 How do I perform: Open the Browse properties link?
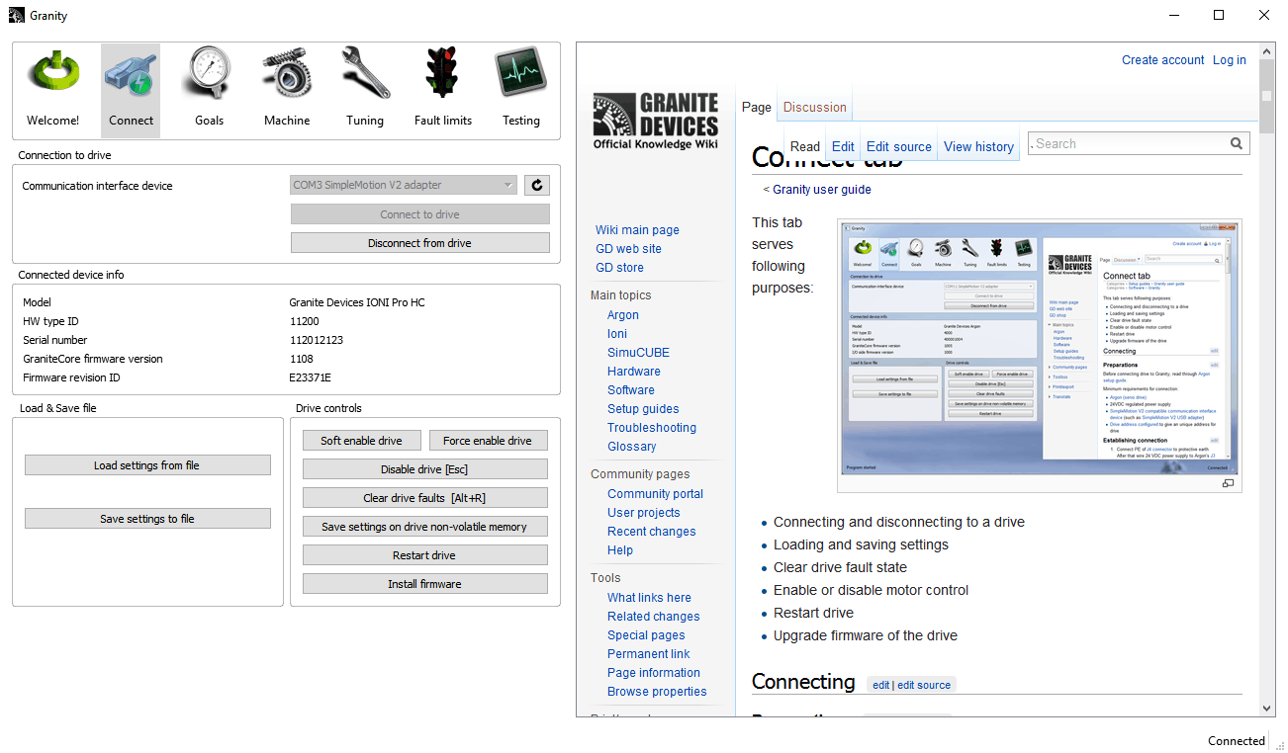[x=657, y=692]
